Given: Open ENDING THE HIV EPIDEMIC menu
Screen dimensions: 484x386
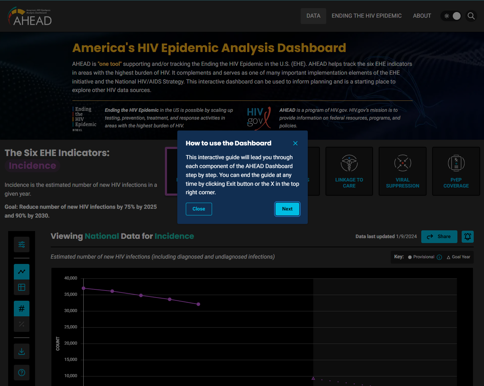Looking at the screenshot, I should pos(367,16).
